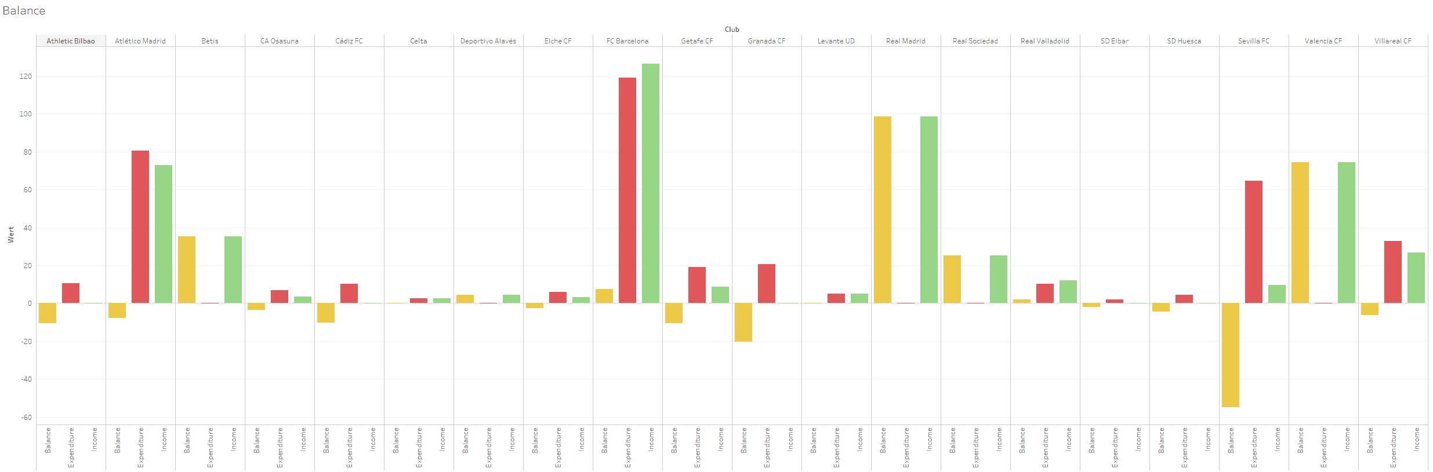The height and width of the screenshot is (472, 1433).
Task: Select the Athletic Bilbao column header
Action: (71, 41)
